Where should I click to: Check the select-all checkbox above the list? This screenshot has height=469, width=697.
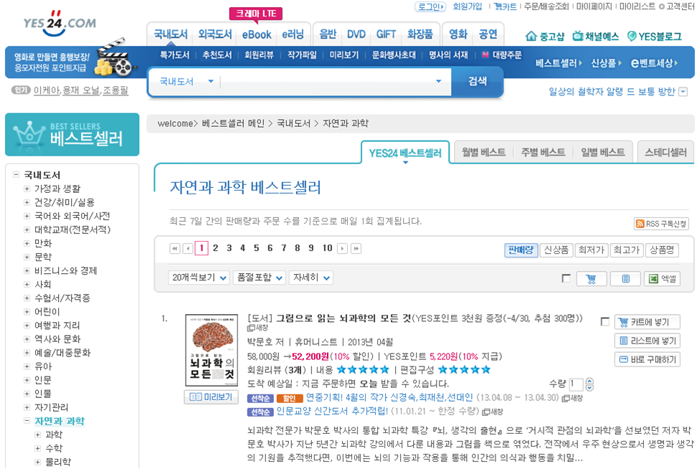pos(566,279)
